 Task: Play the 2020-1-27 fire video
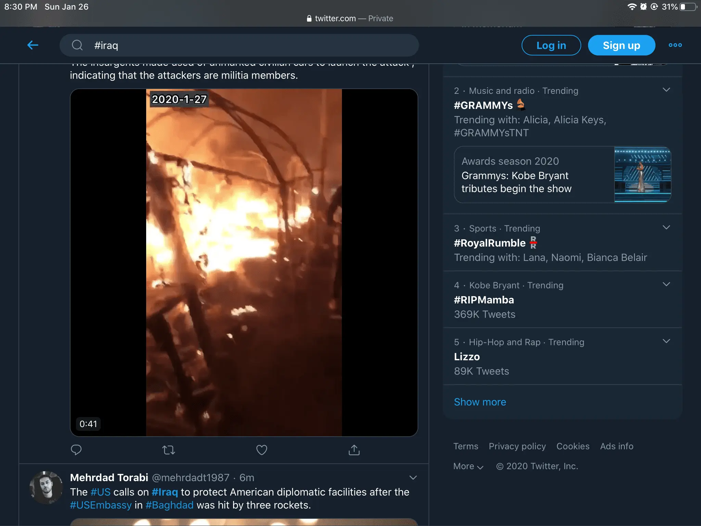click(x=244, y=262)
